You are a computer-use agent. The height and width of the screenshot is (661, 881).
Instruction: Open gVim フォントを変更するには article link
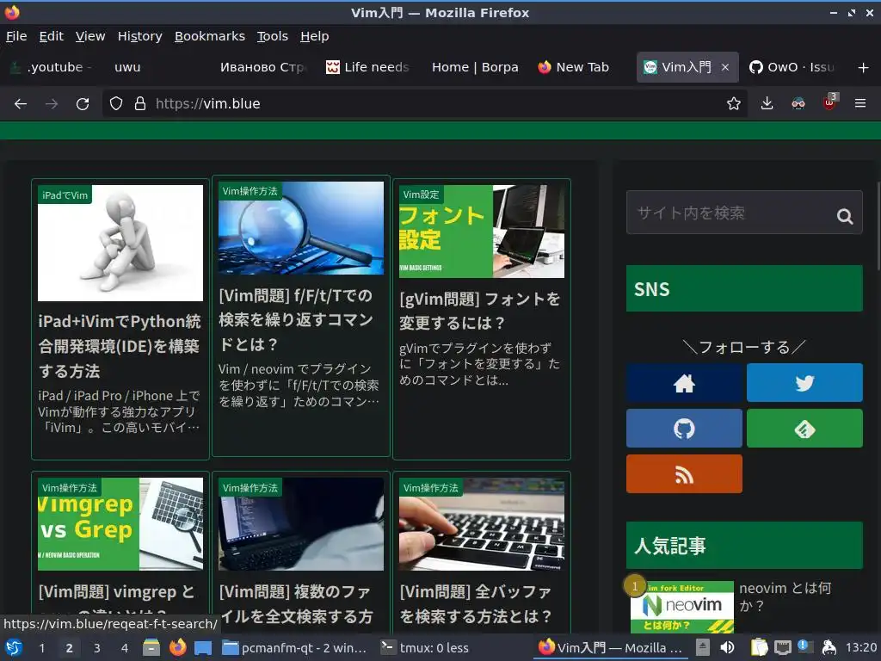pos(480,310)
